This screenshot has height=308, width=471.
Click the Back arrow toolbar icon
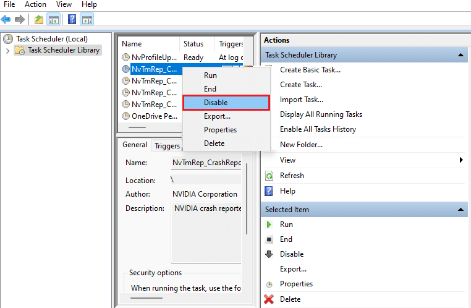6,20
